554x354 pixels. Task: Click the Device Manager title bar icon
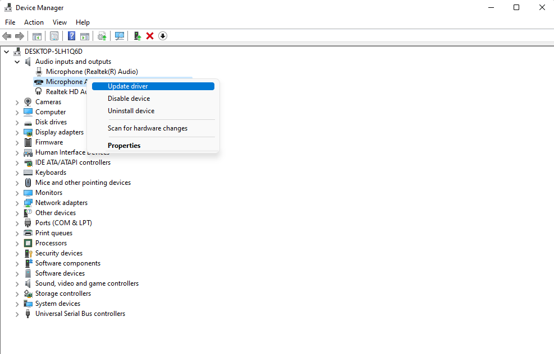(8, 7)
